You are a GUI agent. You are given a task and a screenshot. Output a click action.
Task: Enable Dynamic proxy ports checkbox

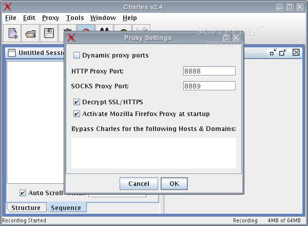[76, 55]
